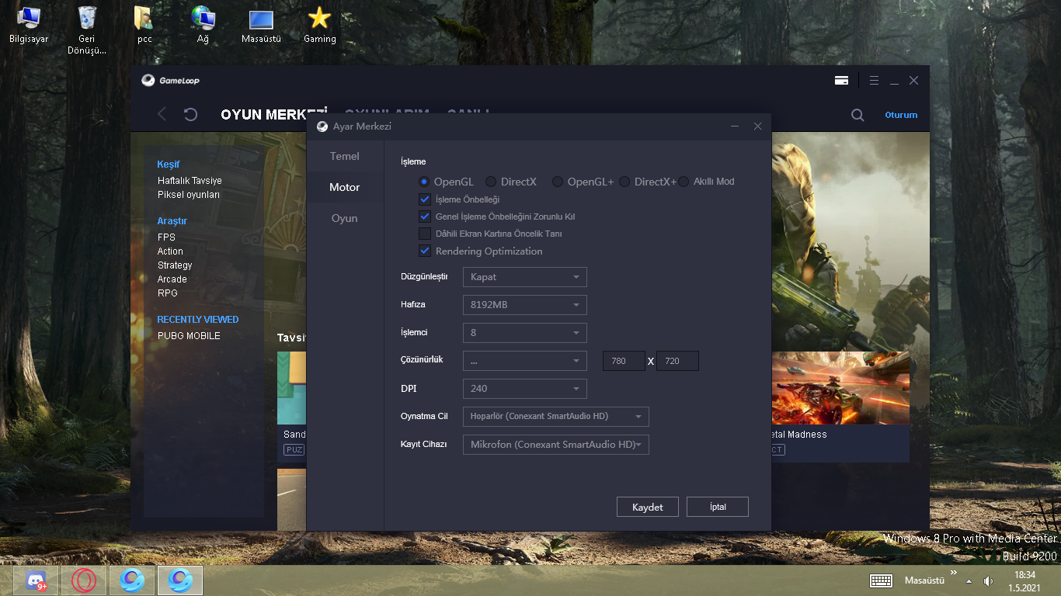
Task: Open the Masaüstü desktop shortcut icon
Action: coord(261,25)
